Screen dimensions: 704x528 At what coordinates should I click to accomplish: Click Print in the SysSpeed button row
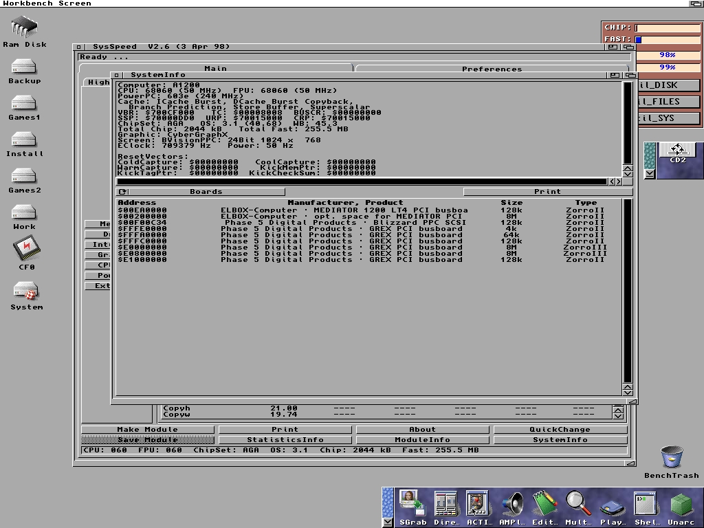pyautogui.click(x=285, y=430)
